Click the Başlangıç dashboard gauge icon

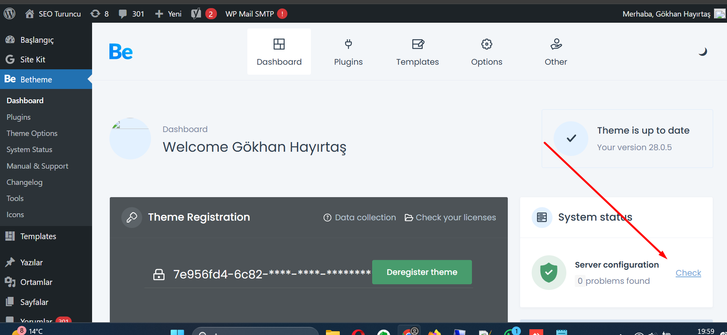tap(10, 40)
